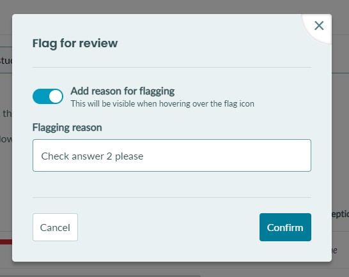Click the partially hidden tab behind dialog

[6, 60]
